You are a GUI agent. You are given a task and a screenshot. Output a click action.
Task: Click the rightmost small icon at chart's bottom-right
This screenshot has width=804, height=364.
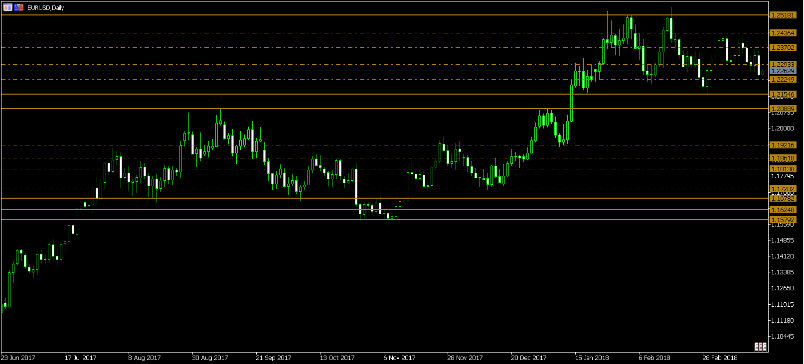tap(764, 346)
